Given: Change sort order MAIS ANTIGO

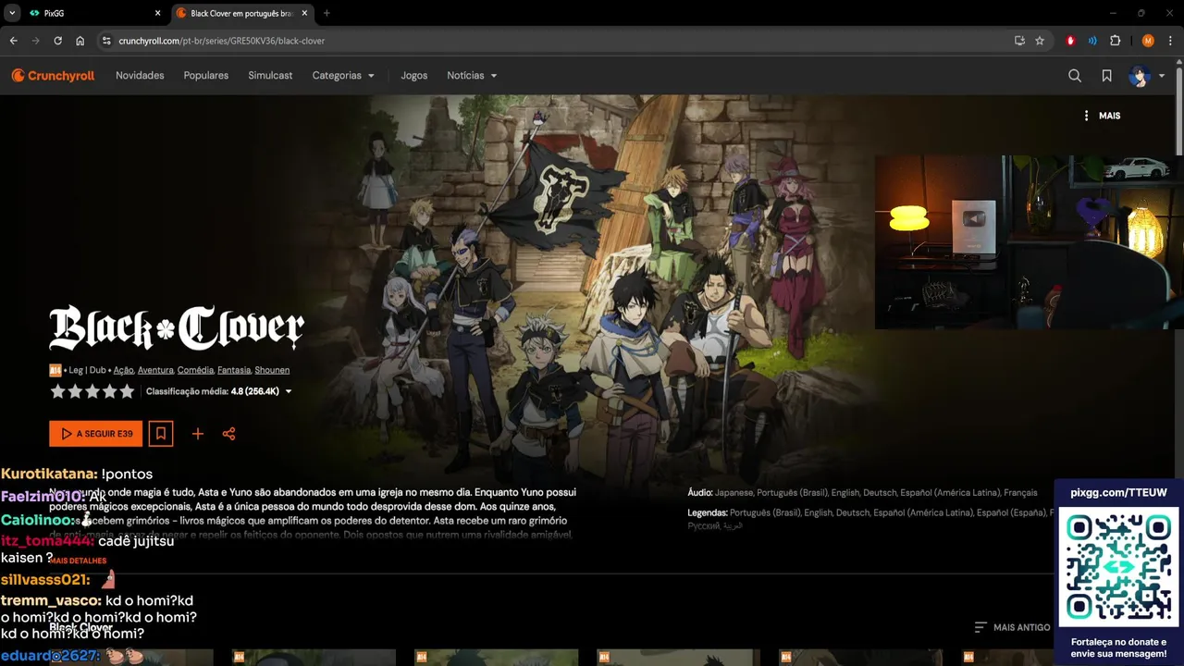Looking at the screenshot, I should 1012,627.
